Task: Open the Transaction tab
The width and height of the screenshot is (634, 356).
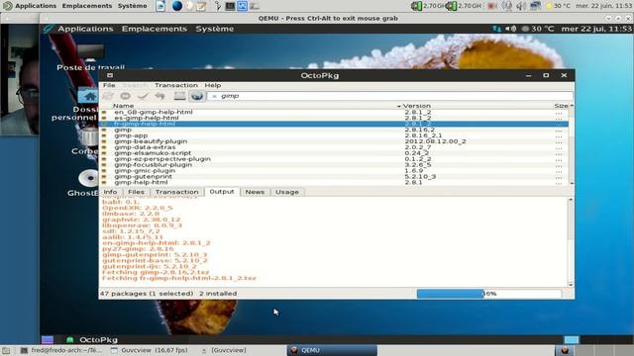Action: coord(176,192)
